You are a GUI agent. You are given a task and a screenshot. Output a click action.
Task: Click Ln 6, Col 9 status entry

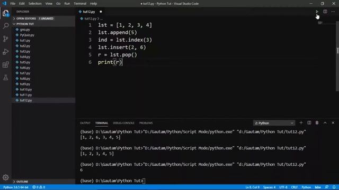(252, 187)
